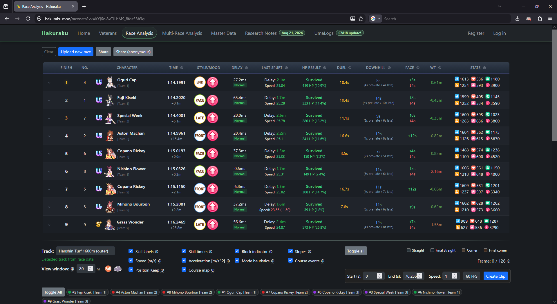Click the STATS column info icon

pos(484,68)
